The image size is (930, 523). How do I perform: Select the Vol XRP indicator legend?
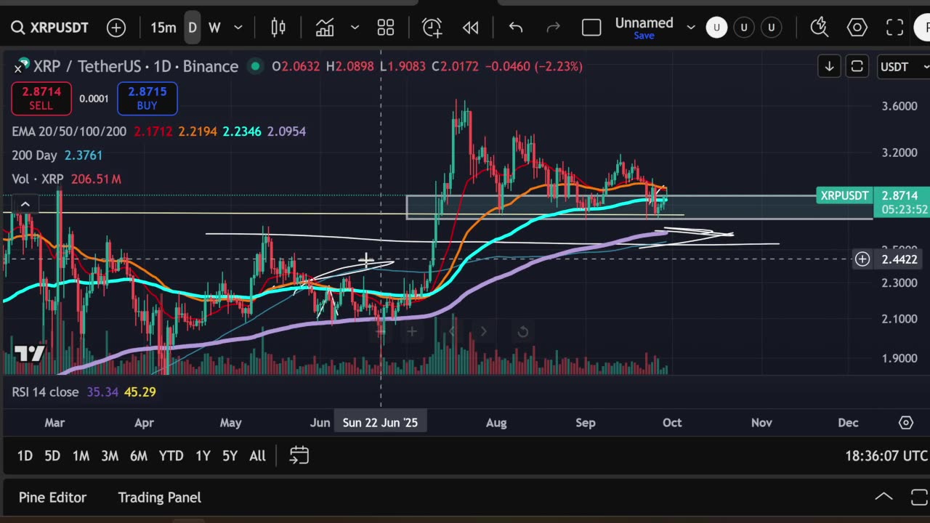[x=38, y=179]
